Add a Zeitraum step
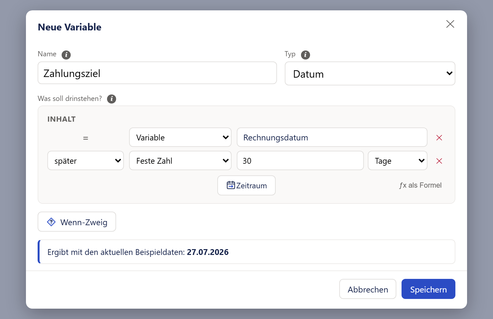493x319 pixels. [x=246, y=185]
